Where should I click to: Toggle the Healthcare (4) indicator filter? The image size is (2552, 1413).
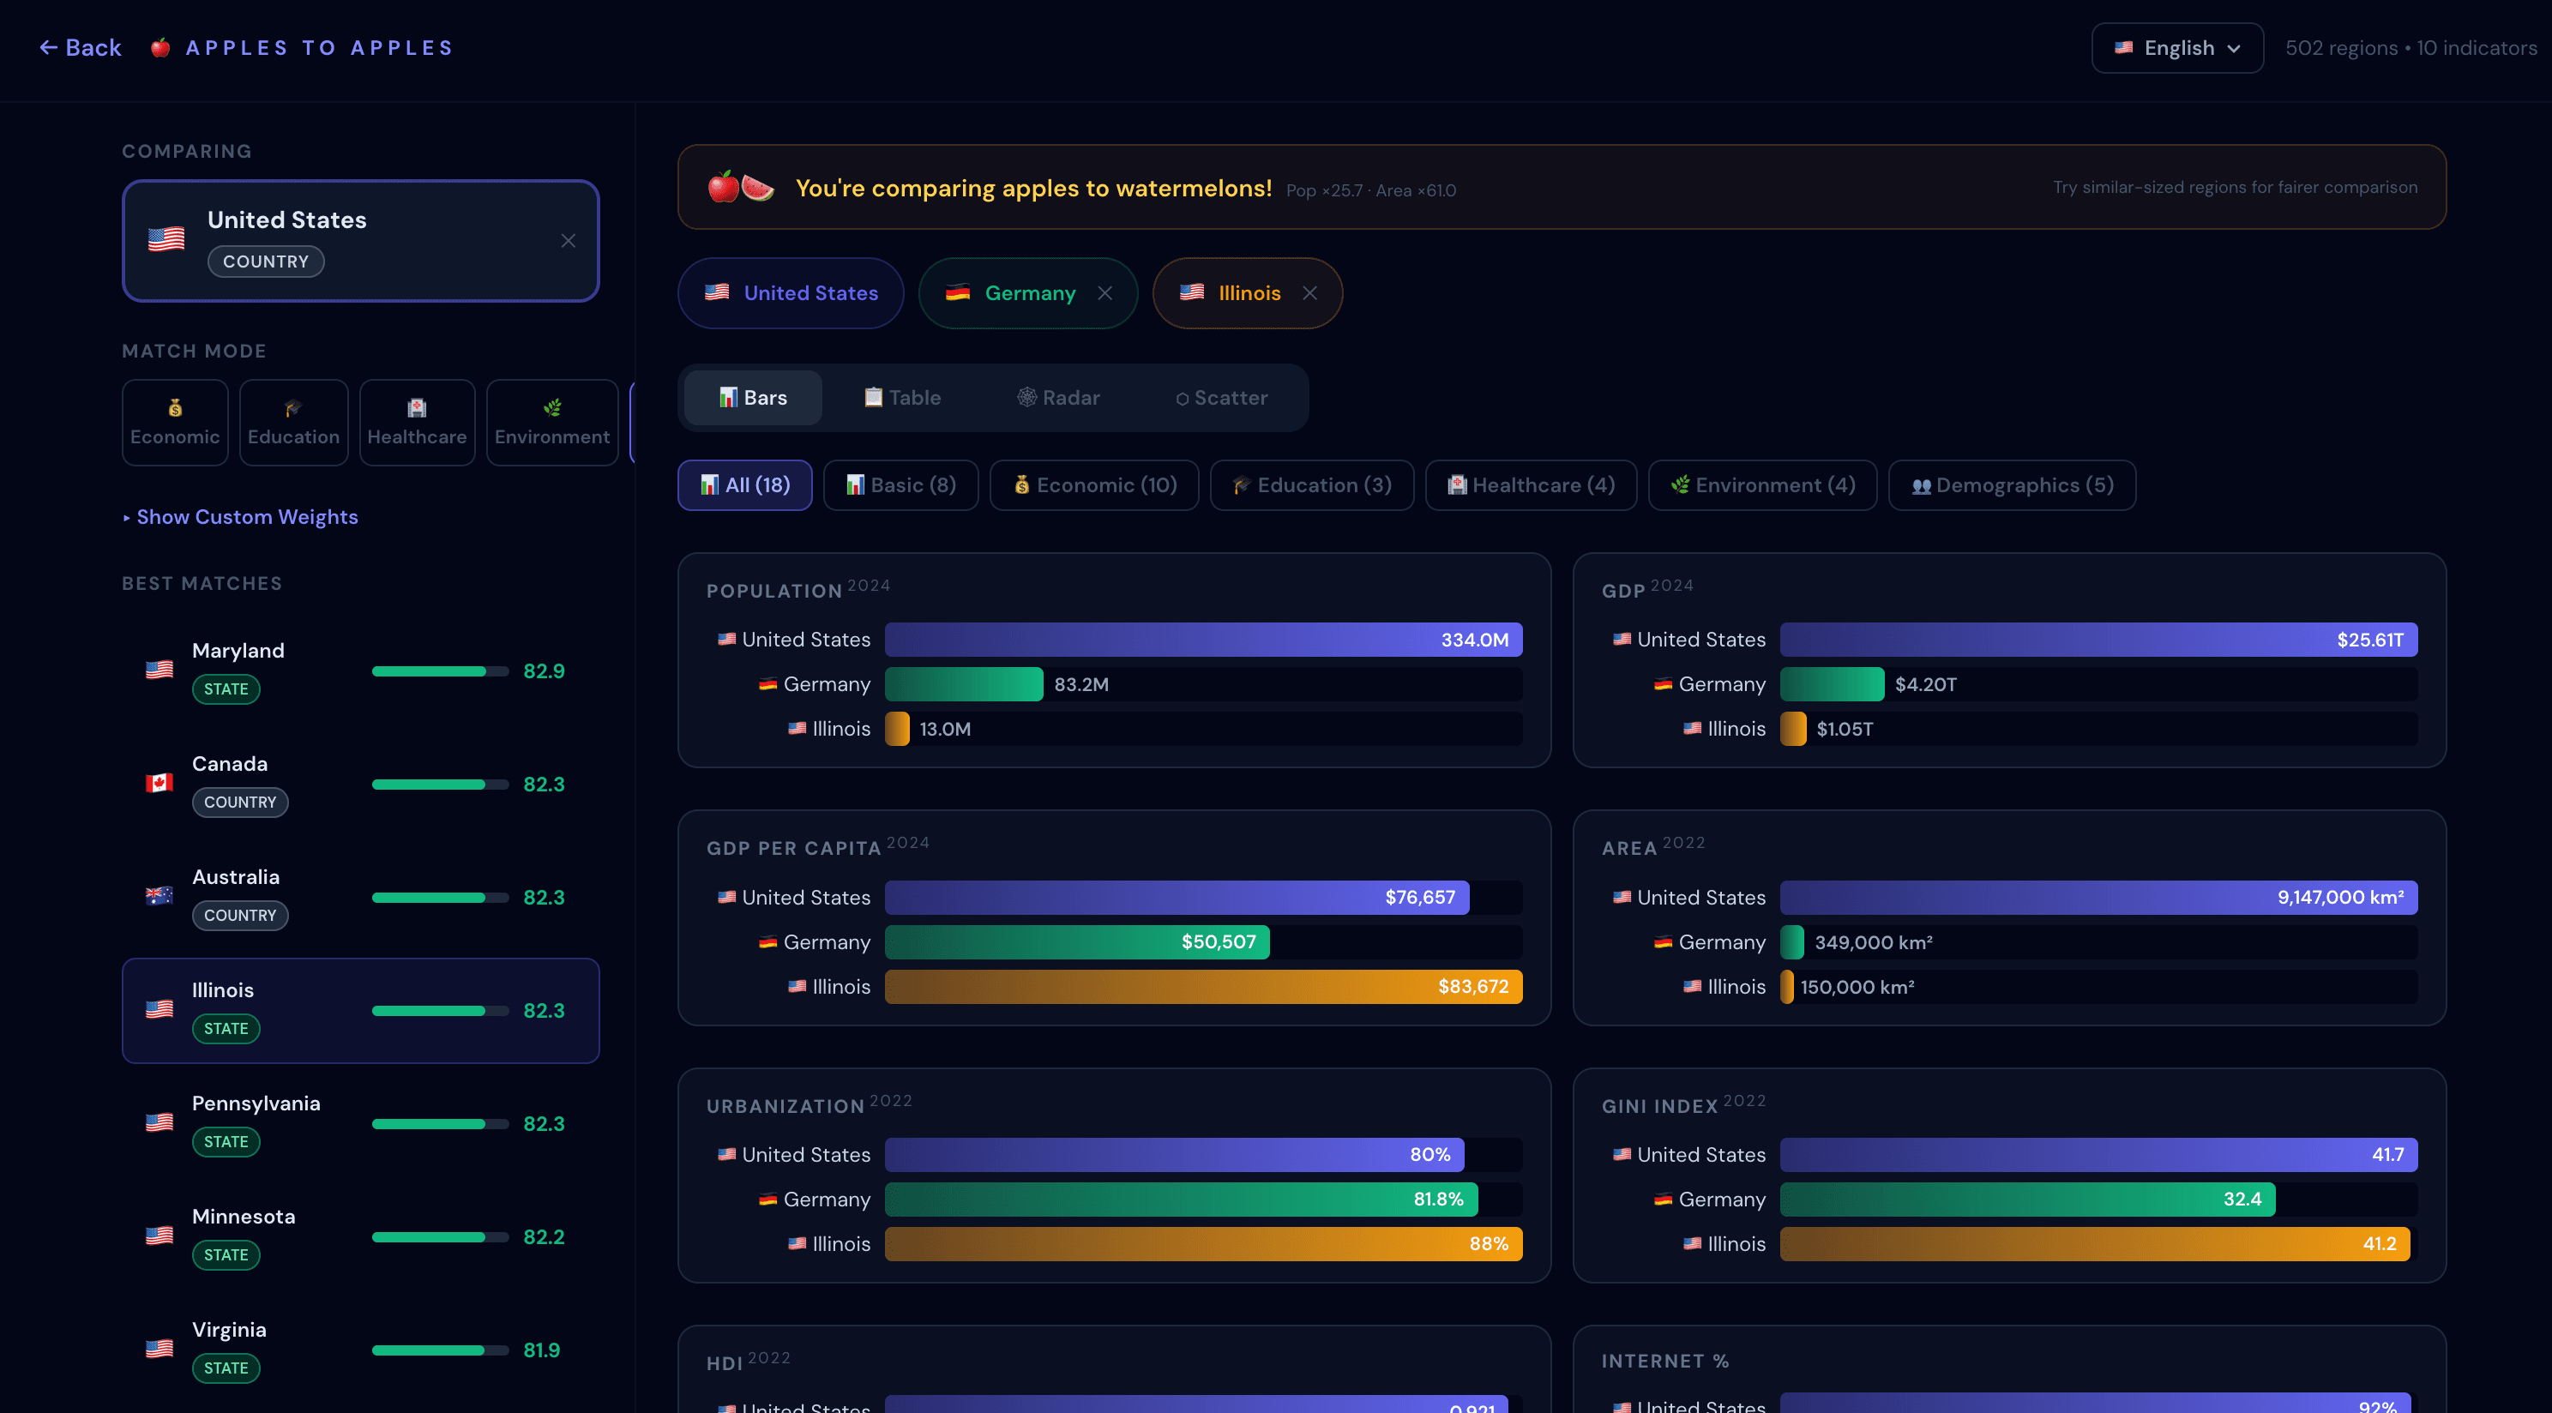[x=1530, y=485]
